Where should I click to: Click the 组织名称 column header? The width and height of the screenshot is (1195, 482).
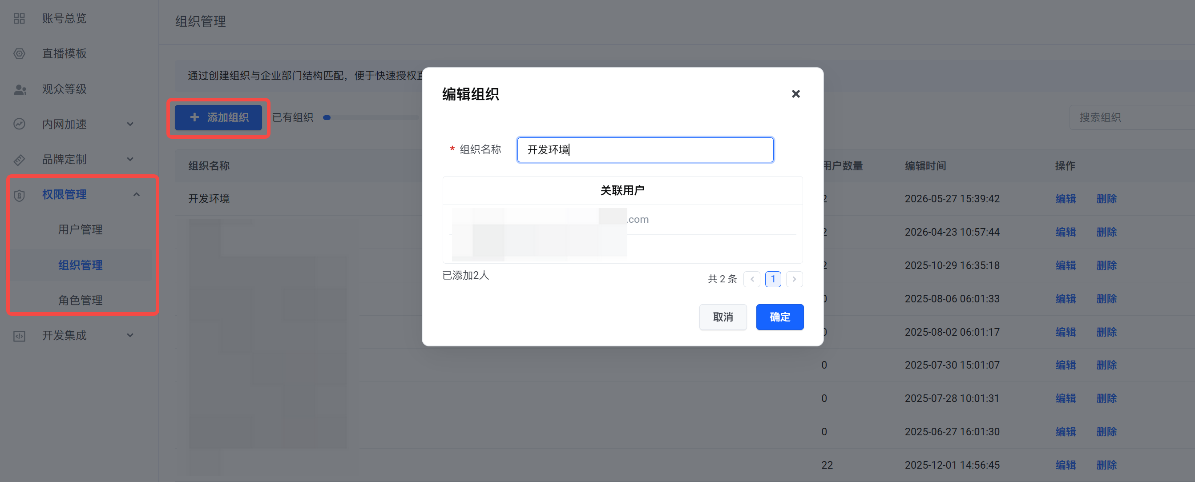[209, 166]
